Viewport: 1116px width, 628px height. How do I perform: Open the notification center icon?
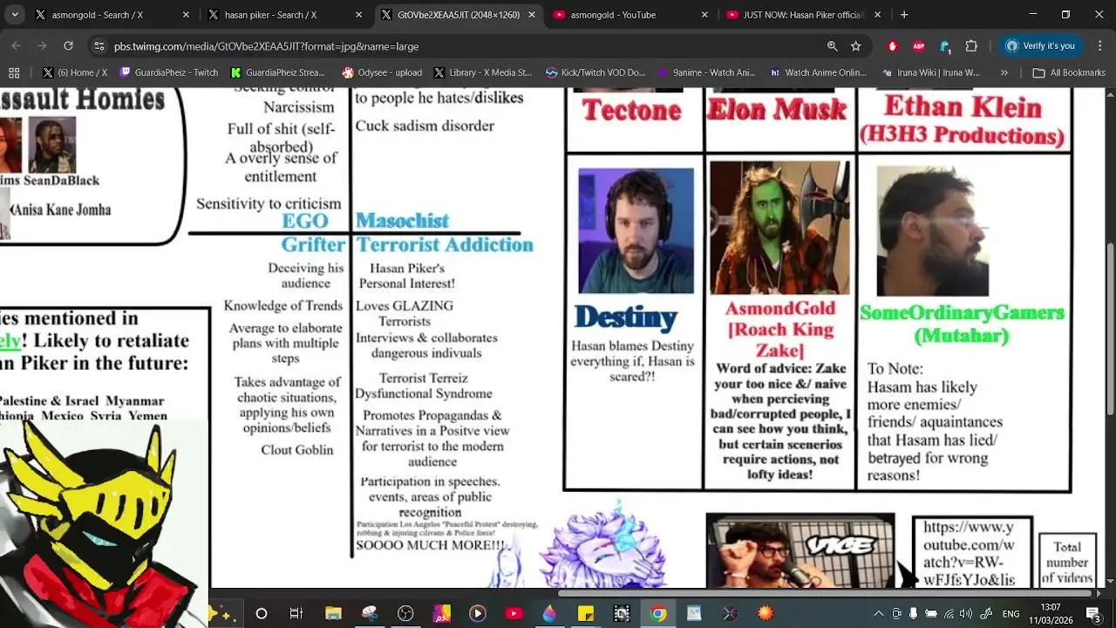[1092, 613]
